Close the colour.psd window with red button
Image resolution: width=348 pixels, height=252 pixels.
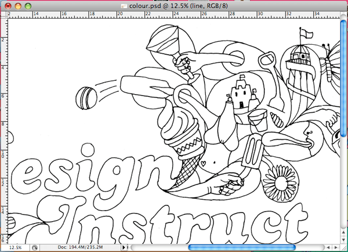point(8,6)
